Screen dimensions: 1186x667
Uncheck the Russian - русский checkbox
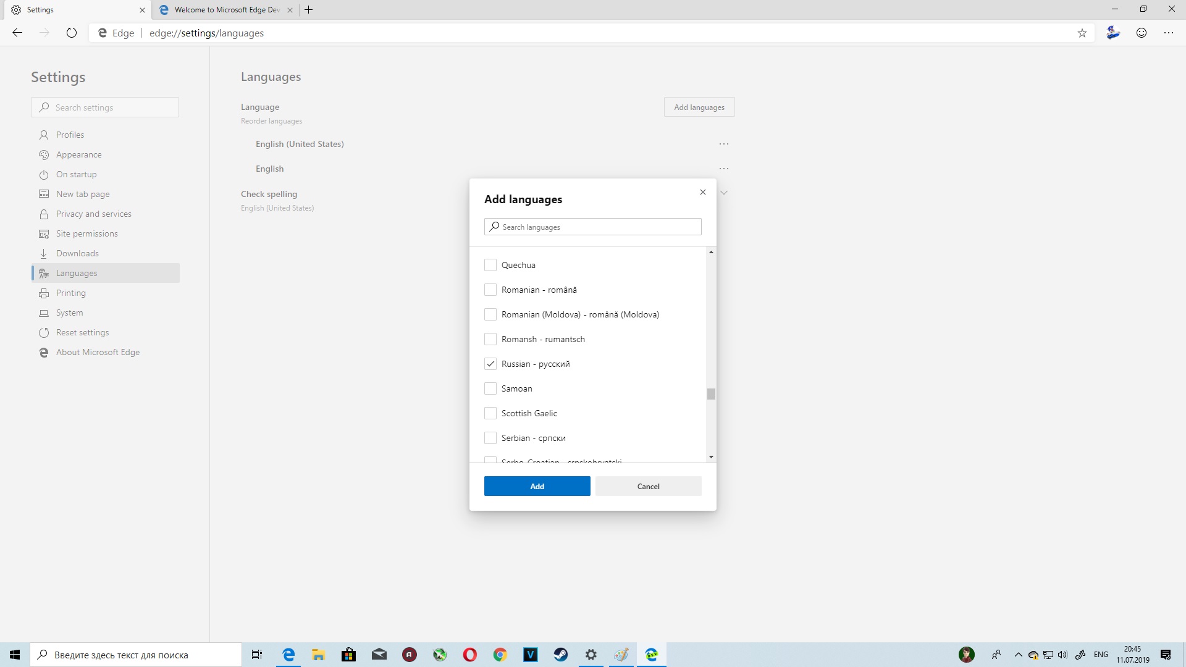click(x=490, y=364)
